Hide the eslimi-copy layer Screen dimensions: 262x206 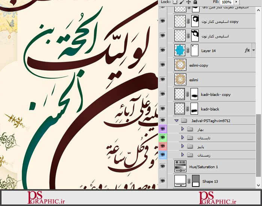coord(162,65)
